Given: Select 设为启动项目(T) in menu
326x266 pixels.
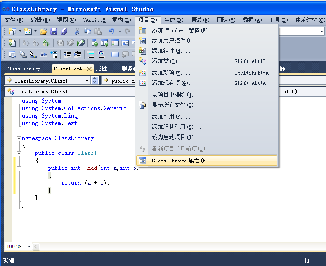Looking at the screenshot, I should click(x=207, y=137).
